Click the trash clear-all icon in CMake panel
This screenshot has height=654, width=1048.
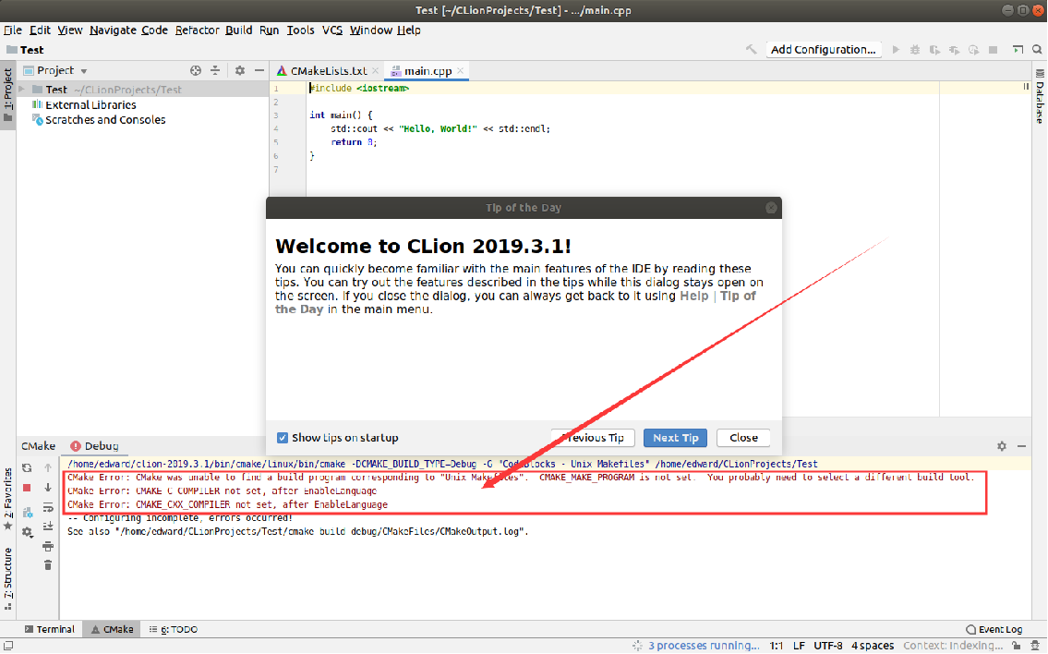point(47,565)
